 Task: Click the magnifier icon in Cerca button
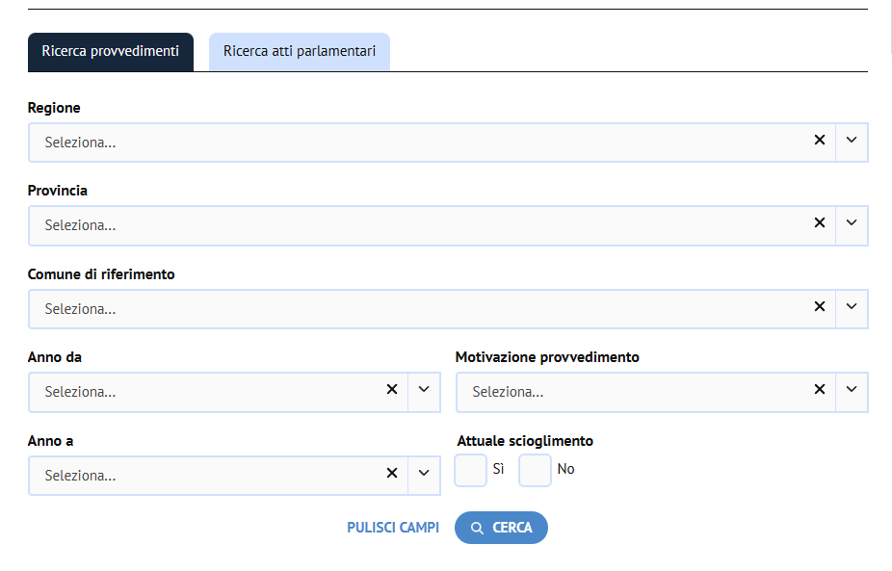477,529
